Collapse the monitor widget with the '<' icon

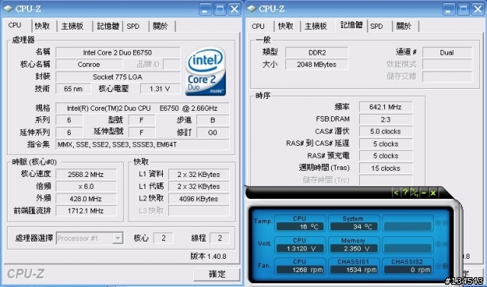tap(396, 193)
